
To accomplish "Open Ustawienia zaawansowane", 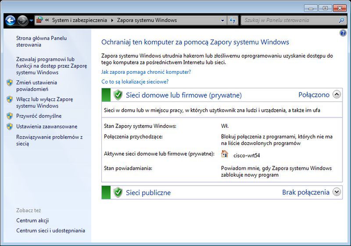I will (x=47, y=127).
